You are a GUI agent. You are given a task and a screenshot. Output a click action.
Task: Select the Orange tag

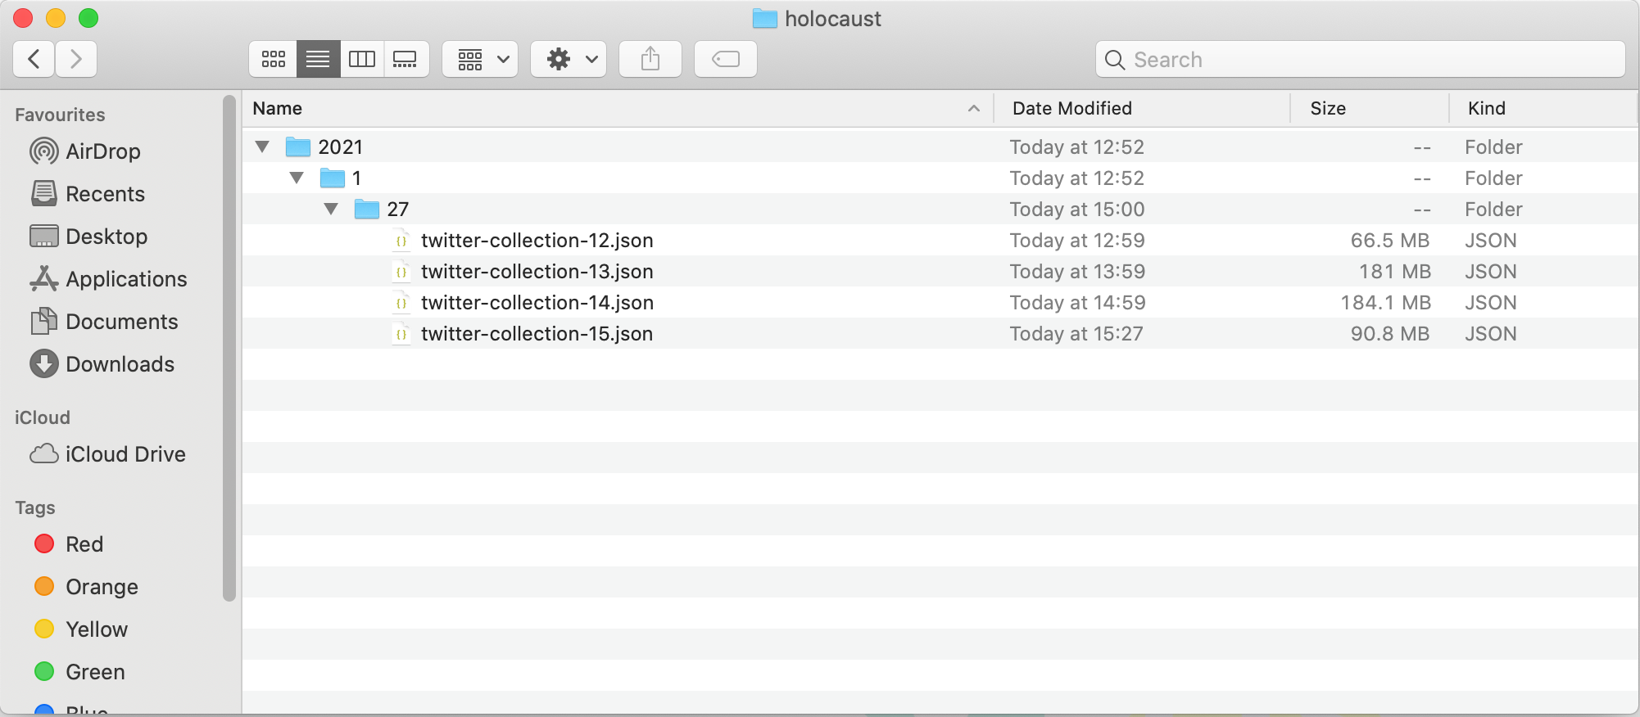[x=86, y=587]
